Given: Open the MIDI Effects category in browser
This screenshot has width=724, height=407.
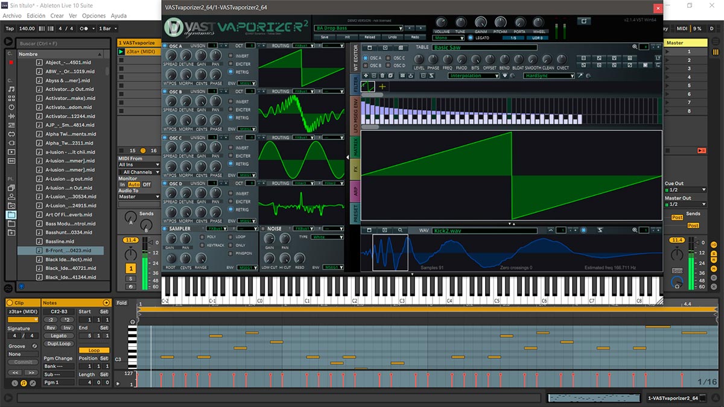Looking at the screenshot, I should click(11, 125).
